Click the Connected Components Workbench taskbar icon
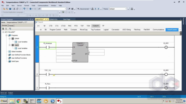Viewport: 186px width, 104px height. pyautogui.click(x=59, y=101)
